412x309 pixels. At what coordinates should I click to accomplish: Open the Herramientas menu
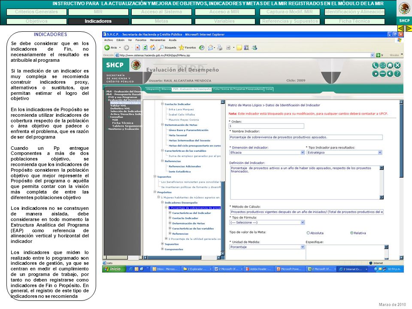(158, 40)
